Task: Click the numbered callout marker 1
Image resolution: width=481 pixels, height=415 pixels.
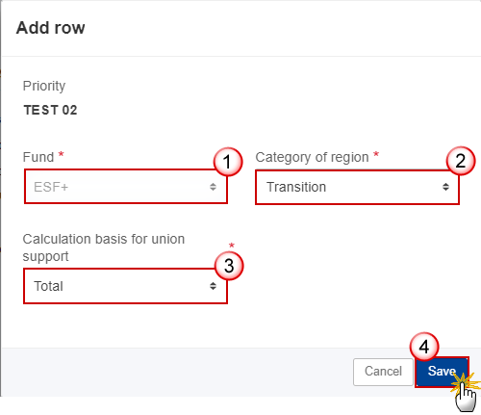Action: click(228, 162)
